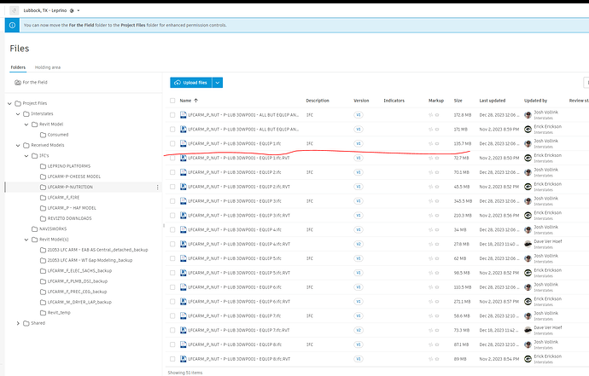Collapse the Revit Model folder chevron
Viewport: 589px width, 376px height.
coord(26,124)
